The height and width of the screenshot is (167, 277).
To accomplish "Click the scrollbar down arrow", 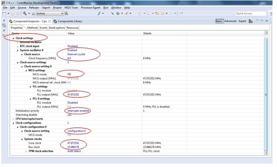I will pyautogui.click(x=266, y=153).
